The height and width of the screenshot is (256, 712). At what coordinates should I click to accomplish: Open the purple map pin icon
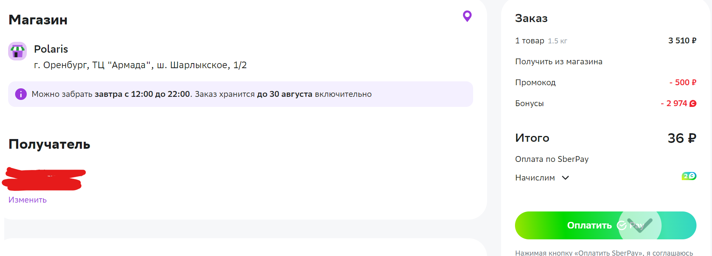pyautogui.click(x=467, y=16)
